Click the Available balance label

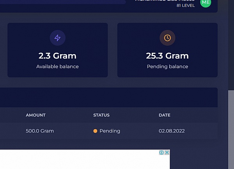57,66
